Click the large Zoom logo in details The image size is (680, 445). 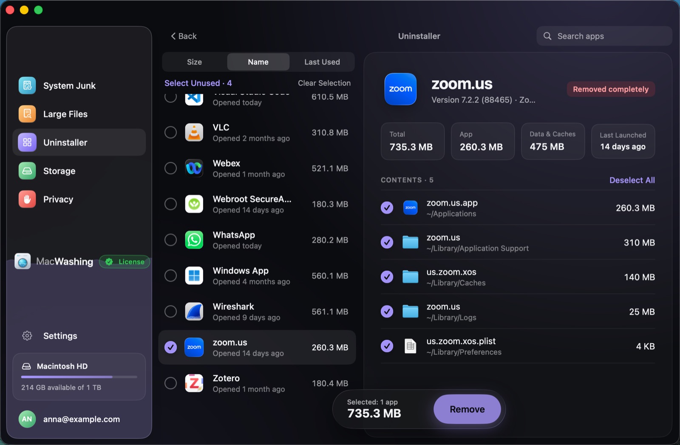[x=400, y=89]
